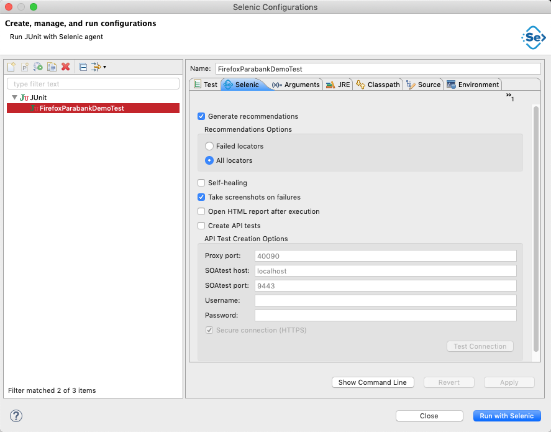Viewport: 551px width, 432px height.
Task: Select the Failed locators radio button
Action: pyautogui.click(x=209, y=146)
